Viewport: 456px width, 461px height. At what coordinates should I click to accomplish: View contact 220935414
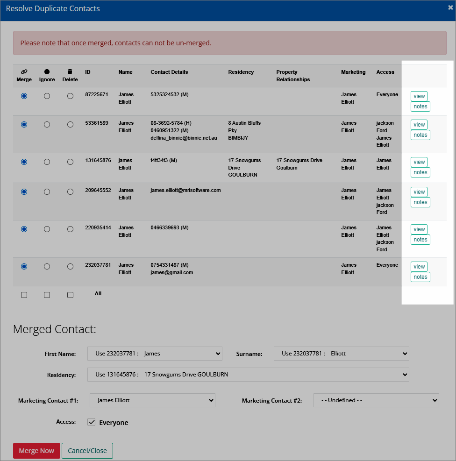pos(419,229)
